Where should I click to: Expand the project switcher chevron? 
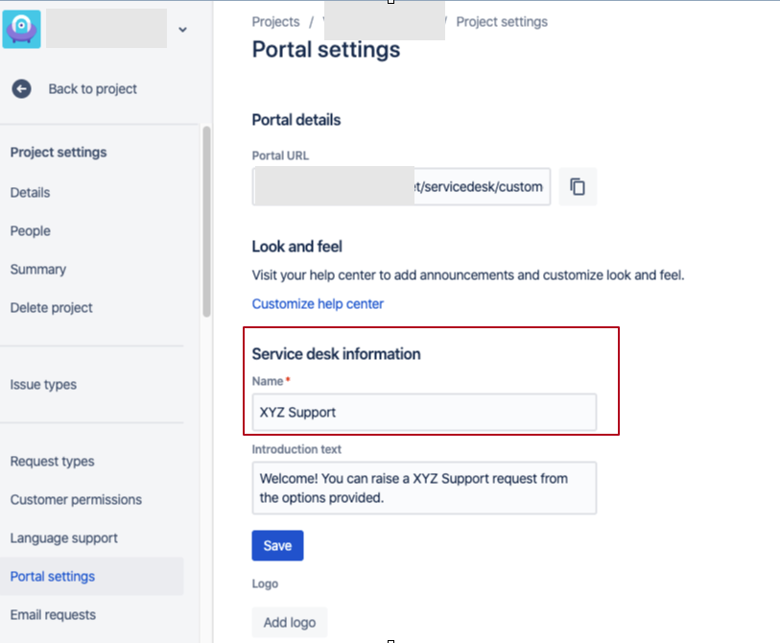point(182,30)
